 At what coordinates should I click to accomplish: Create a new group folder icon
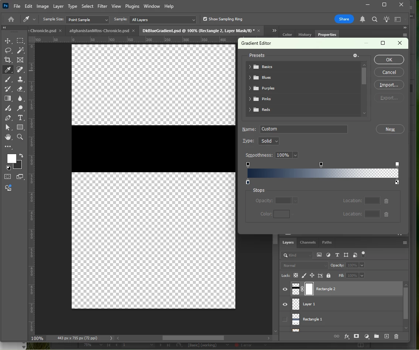pyautogui.click(x=377, y=336)
